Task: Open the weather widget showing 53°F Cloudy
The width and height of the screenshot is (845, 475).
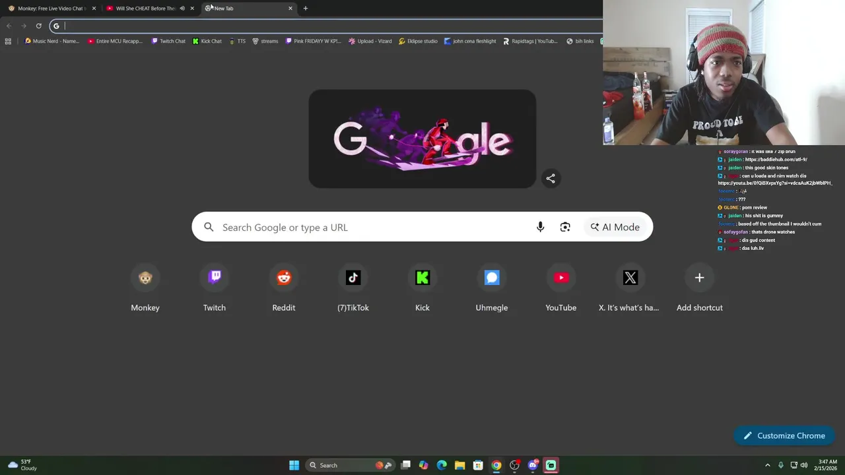Action: coord(22,465)
